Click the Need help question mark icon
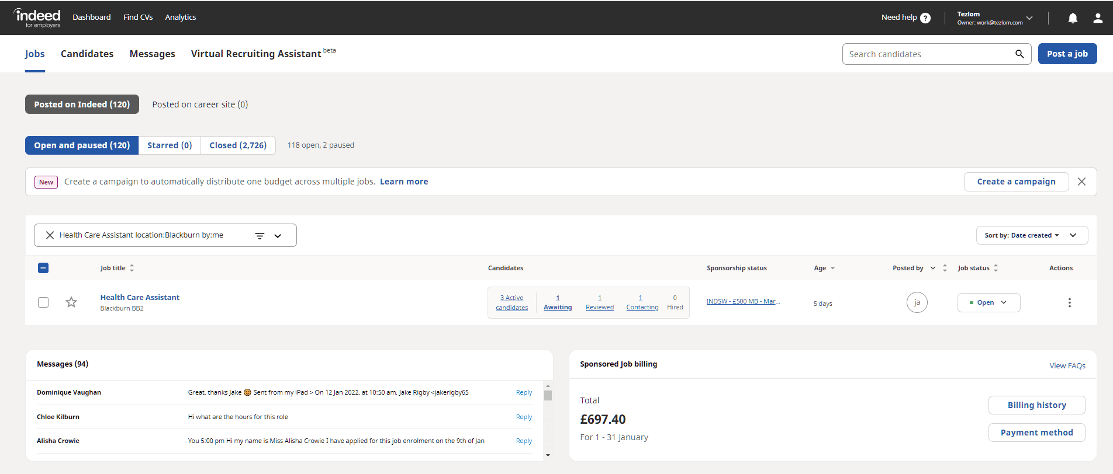The height and width of the screenshot is (474, 1113). click(x=925, y=18)
